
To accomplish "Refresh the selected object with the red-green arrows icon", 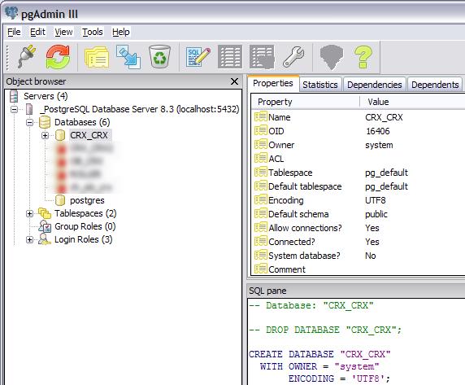I will coord(58,56).
